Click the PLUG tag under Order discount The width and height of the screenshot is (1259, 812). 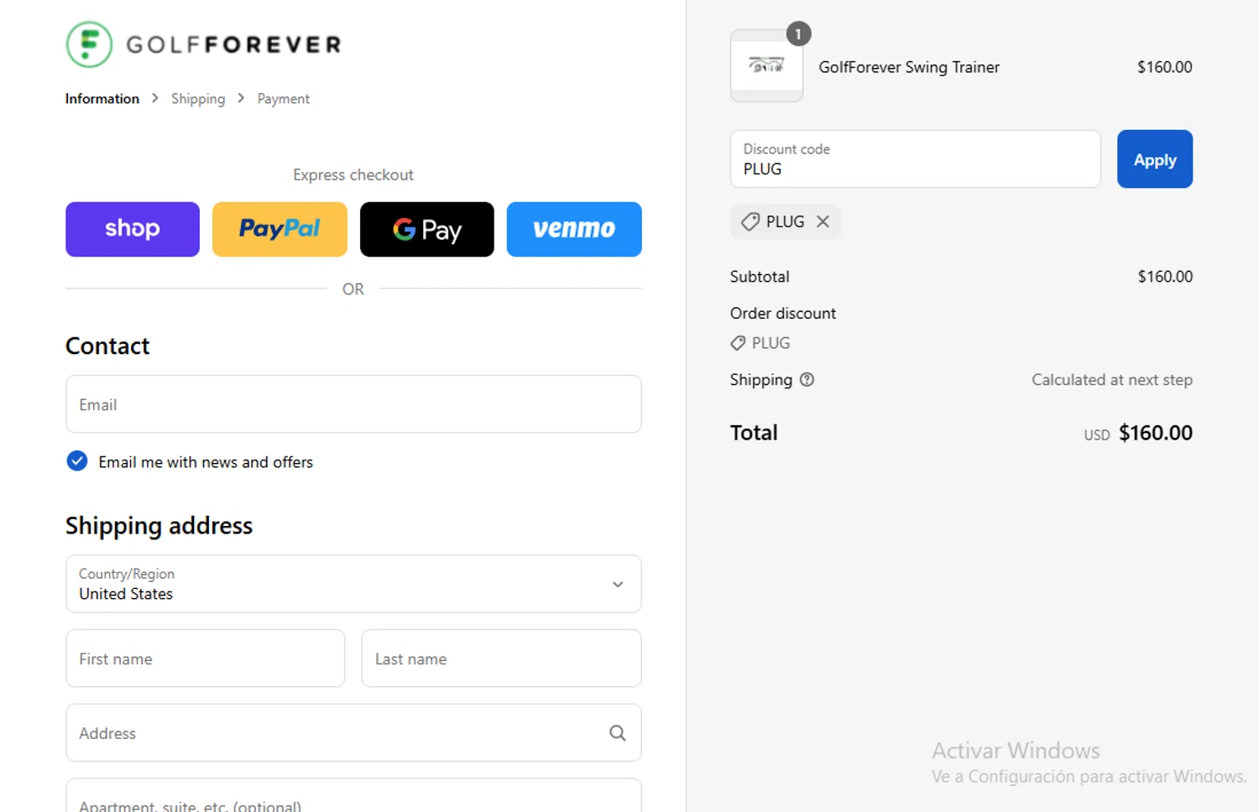[760, 343]
